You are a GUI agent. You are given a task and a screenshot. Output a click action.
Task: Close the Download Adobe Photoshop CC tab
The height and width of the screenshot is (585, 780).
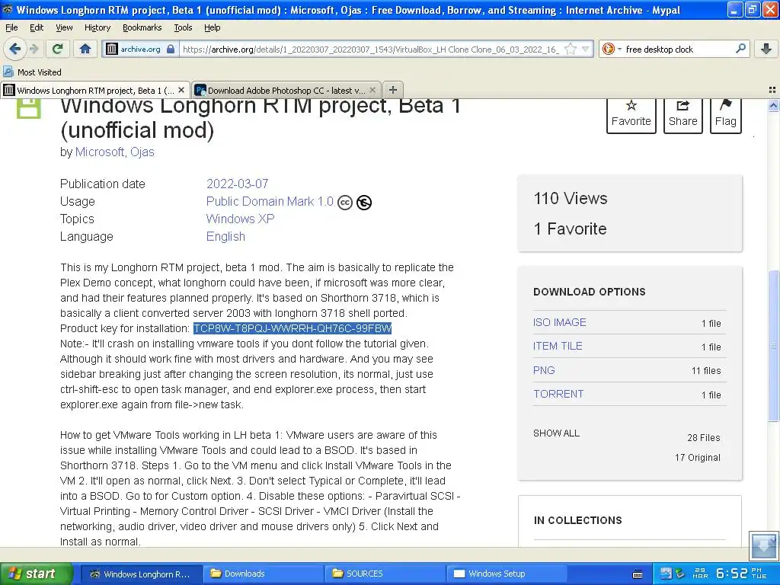click(372, 90)
